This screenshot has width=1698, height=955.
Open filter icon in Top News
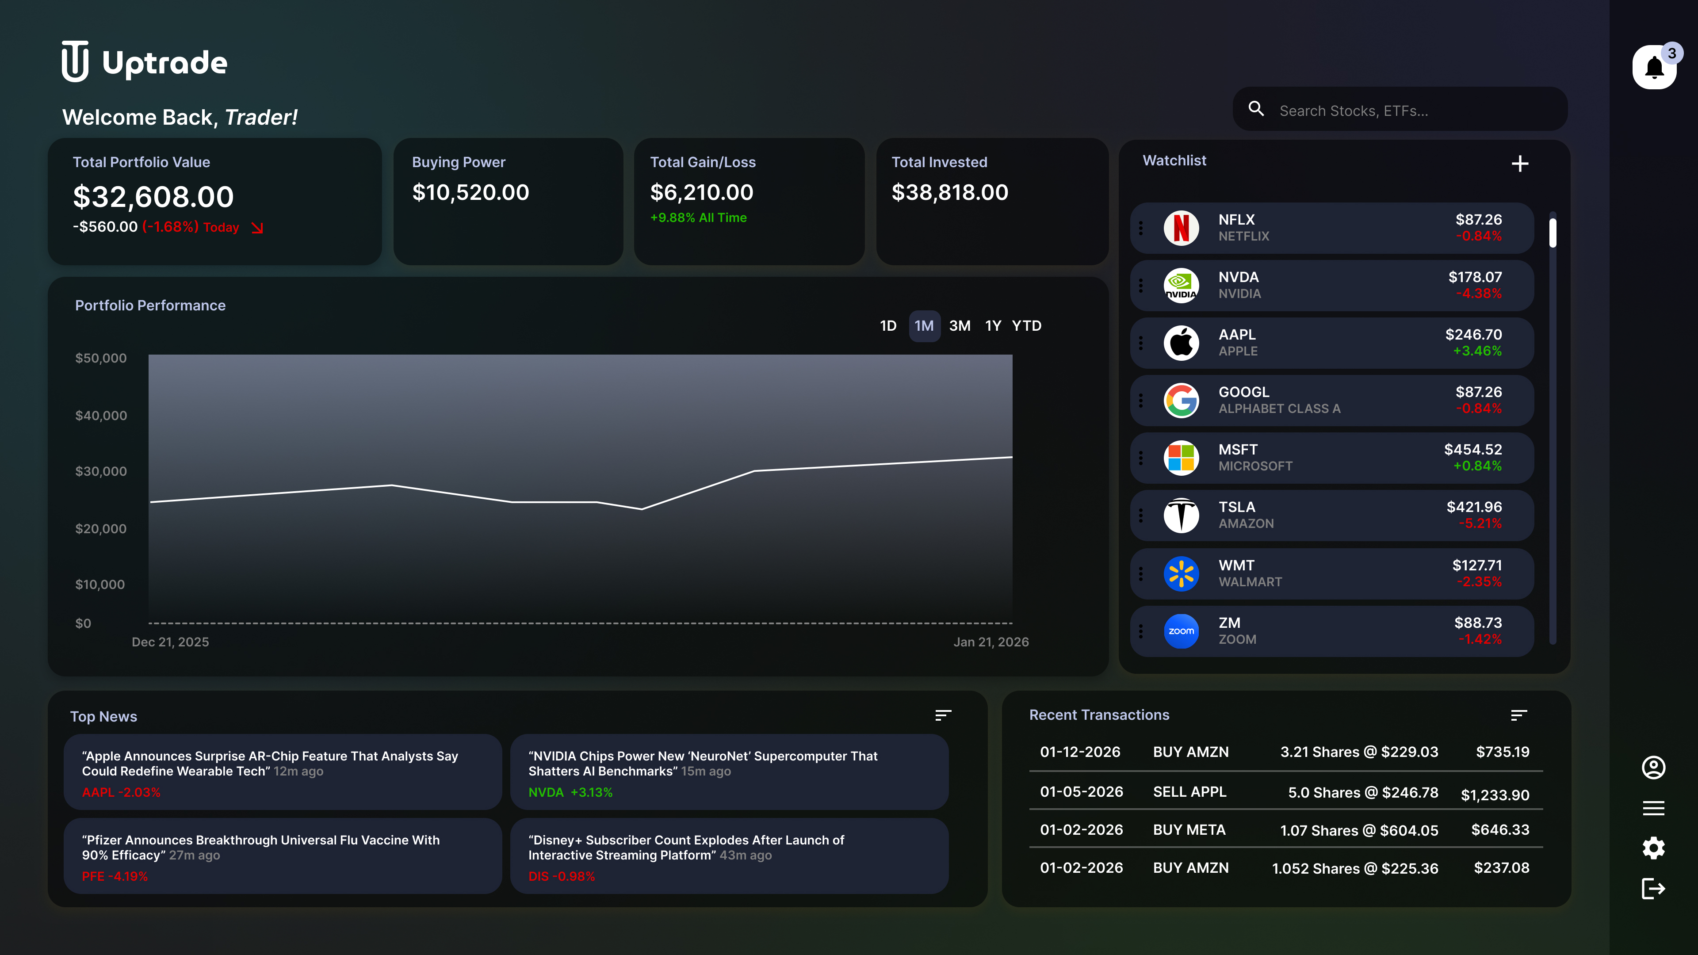point(943,715)
